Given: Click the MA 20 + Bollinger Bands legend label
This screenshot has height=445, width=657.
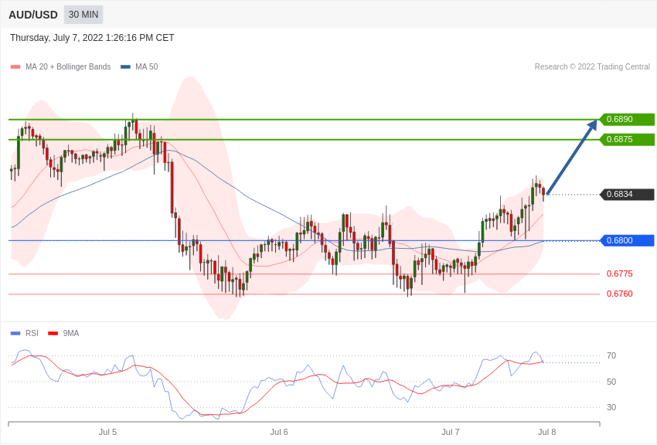Looking at the screenshot, I should (x=68, y=66).
